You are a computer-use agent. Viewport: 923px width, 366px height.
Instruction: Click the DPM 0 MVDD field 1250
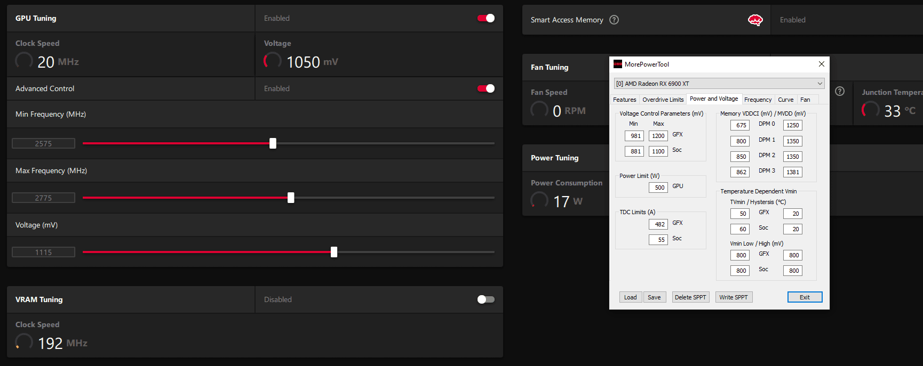point(793,125)
